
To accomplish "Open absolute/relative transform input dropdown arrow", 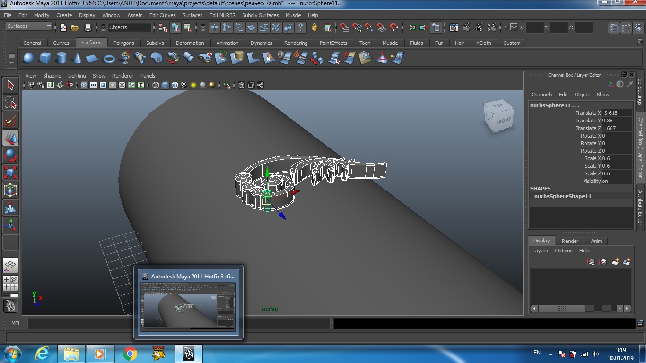I will (x=506, y=27).
